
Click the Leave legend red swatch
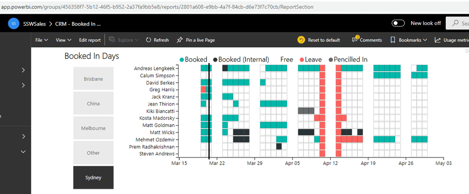(x=301, y=60)
